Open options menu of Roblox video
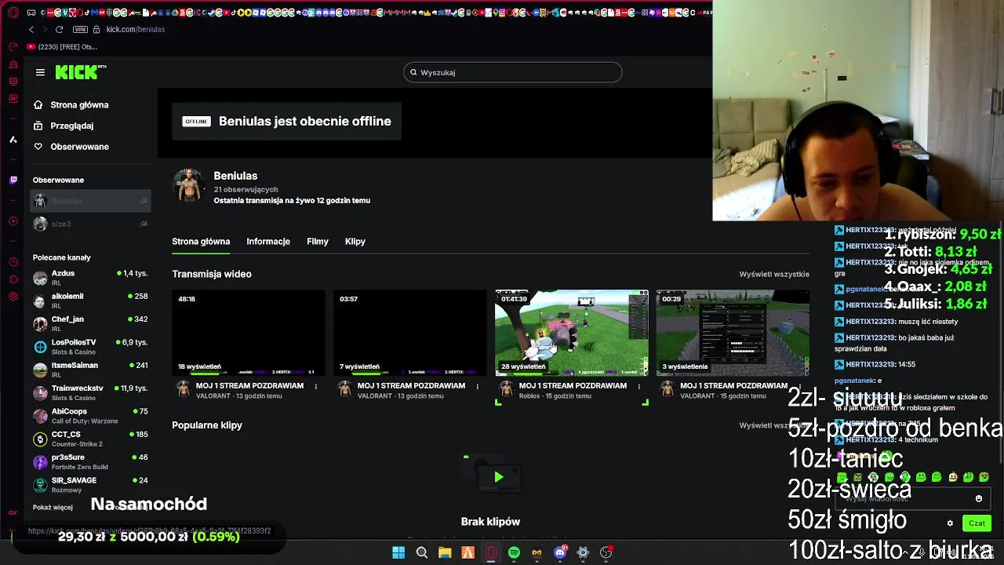Image resolution: width=1004 pixels, height=565 pixels. coord(638,386)
